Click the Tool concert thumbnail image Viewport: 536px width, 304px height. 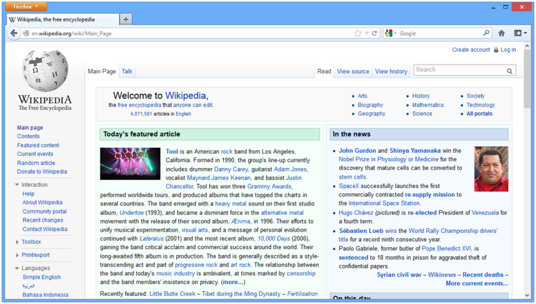click(130, 163)
